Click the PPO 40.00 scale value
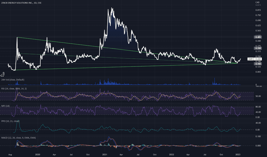 [258, 123]
